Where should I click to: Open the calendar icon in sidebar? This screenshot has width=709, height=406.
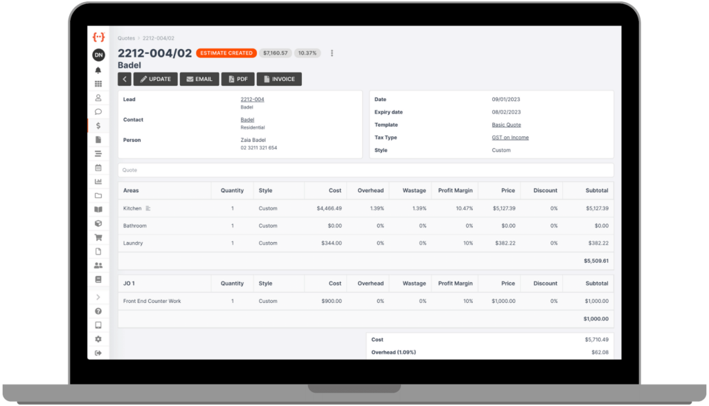coord(98,167)
